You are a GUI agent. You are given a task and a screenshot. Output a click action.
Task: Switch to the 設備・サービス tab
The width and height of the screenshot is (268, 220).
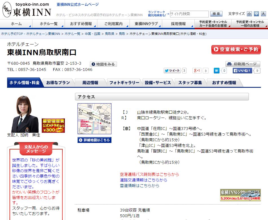click(x=158, y=83)
